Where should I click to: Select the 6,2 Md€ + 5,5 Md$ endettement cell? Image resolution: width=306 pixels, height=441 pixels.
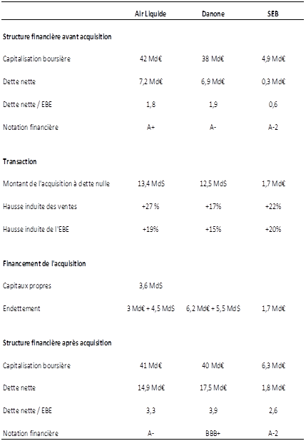[213, 308]
